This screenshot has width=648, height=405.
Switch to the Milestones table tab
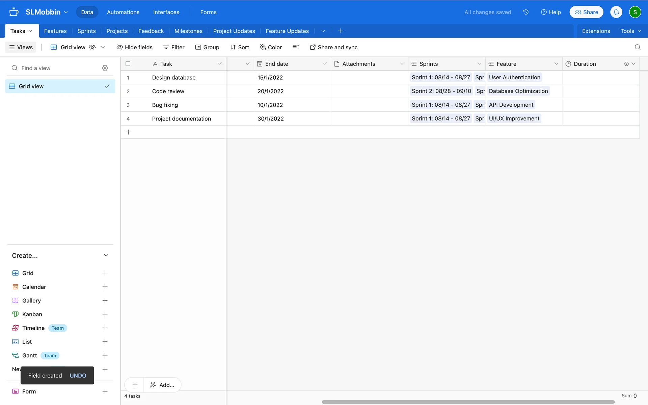click(188, 31)
